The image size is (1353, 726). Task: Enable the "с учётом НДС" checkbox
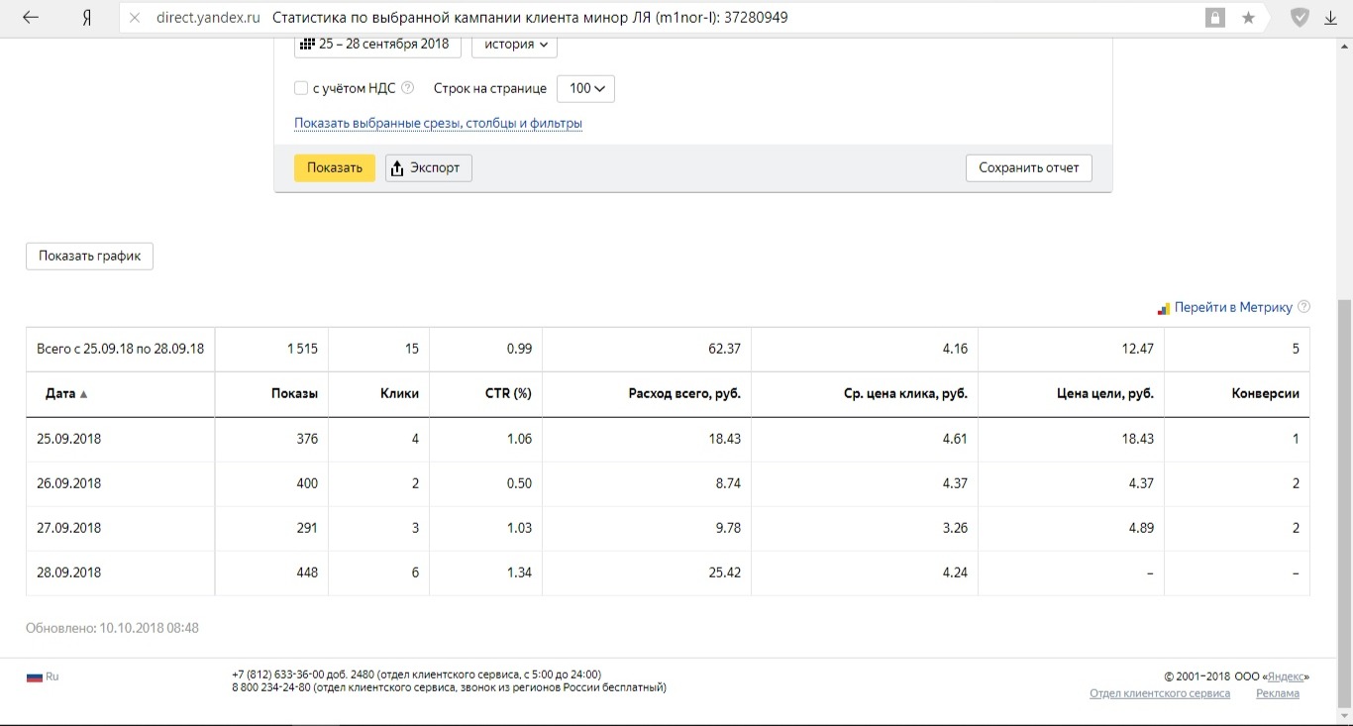point(301,88)
